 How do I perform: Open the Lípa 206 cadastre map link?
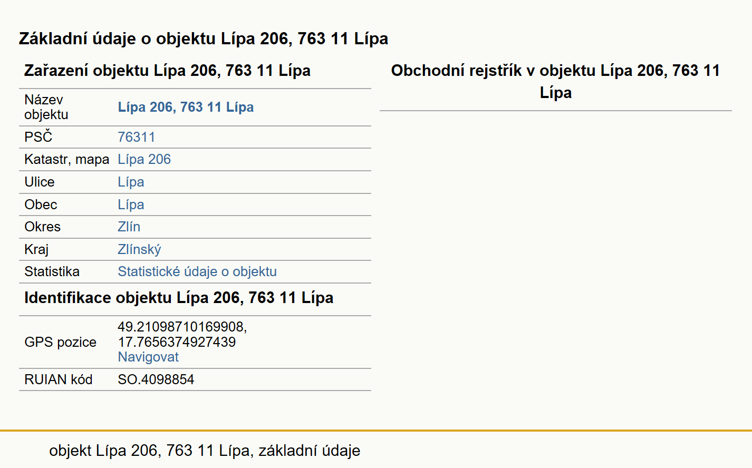(x=144, y=159)
